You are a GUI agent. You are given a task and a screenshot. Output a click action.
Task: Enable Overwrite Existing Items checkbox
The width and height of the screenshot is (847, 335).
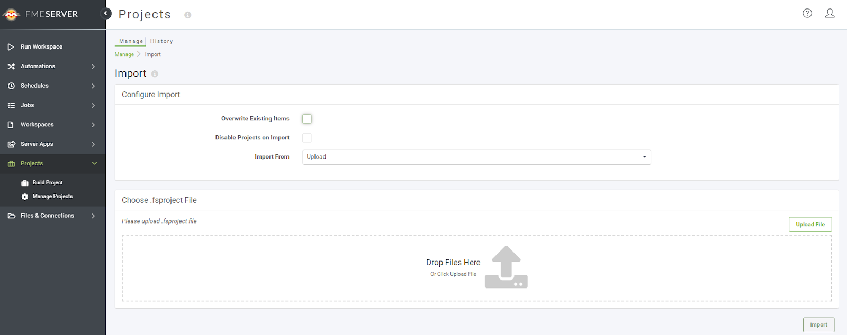[x=307, y=119]
